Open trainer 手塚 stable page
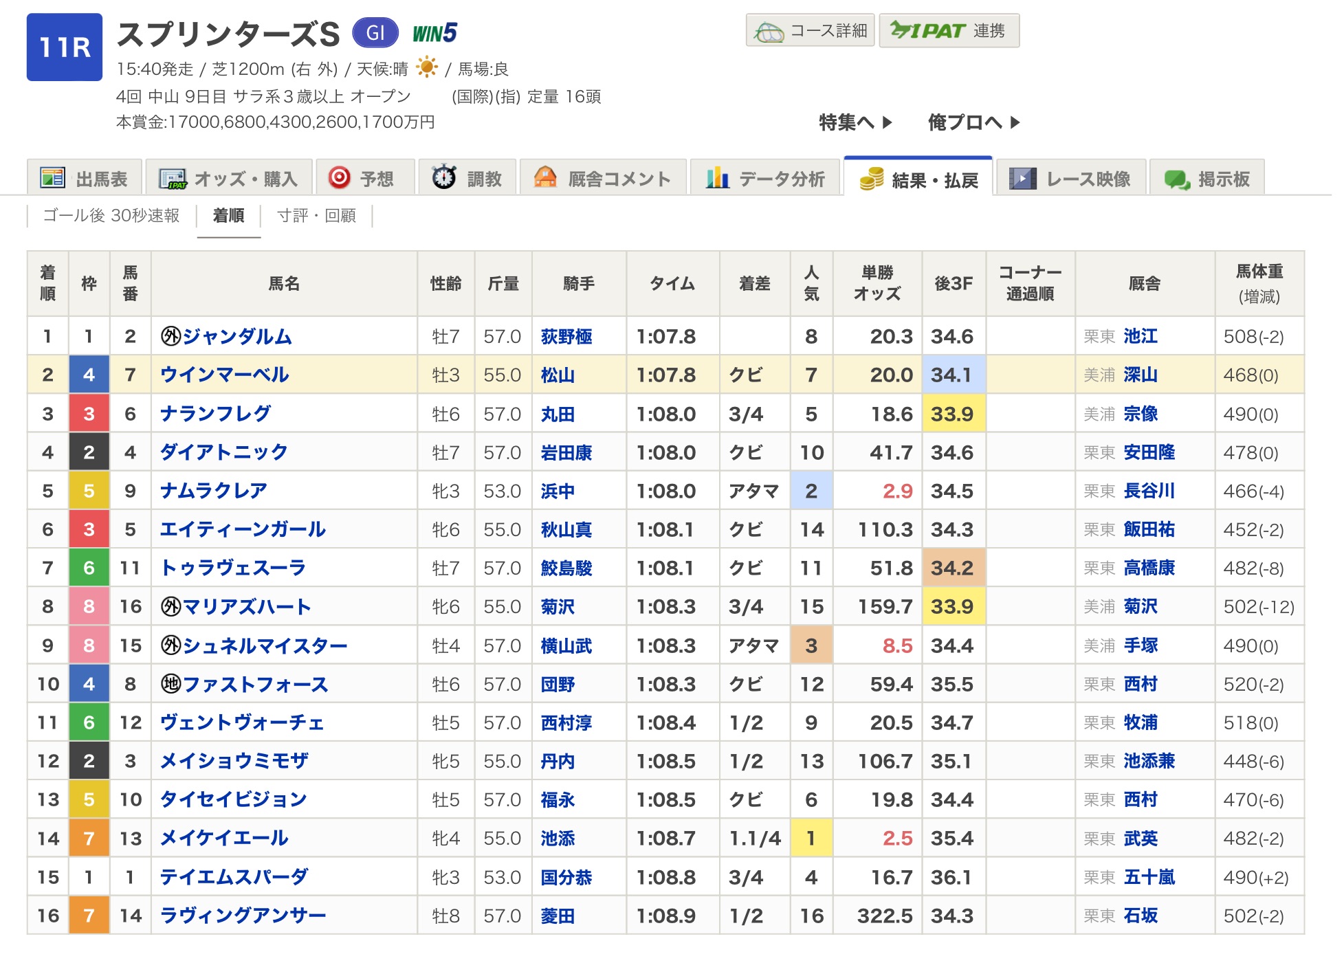Viewport: 1344px width, 963px height. (1141, 645)
